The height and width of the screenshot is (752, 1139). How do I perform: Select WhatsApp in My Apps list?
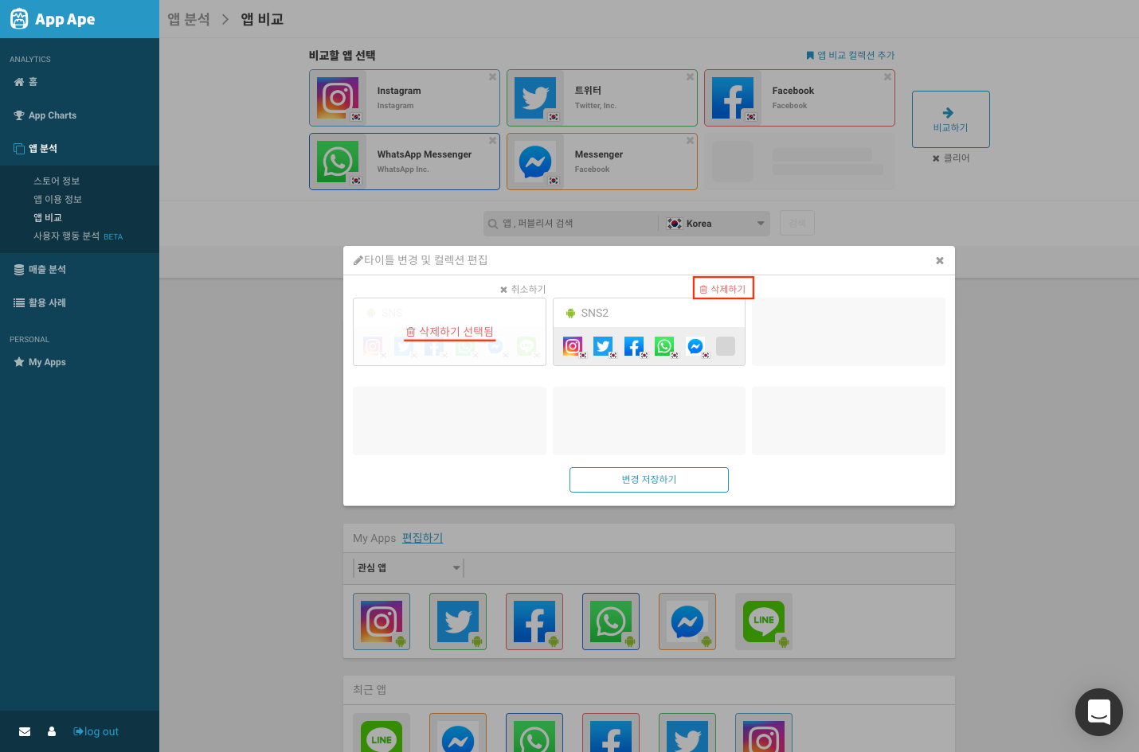[611, 621]
